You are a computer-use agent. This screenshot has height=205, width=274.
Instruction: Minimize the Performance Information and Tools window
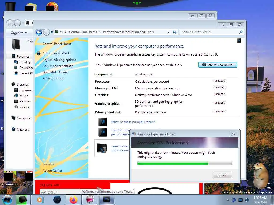pyautogui.click(x=222, y=25)
